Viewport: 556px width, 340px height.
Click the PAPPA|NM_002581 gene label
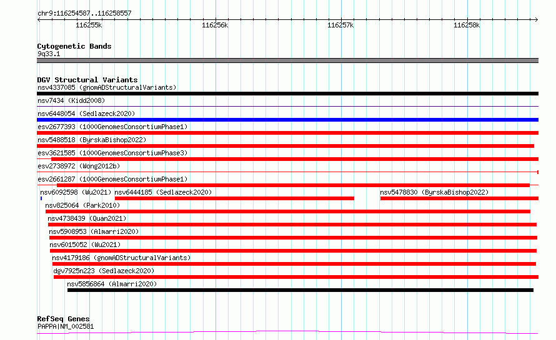tap(66, 326)
